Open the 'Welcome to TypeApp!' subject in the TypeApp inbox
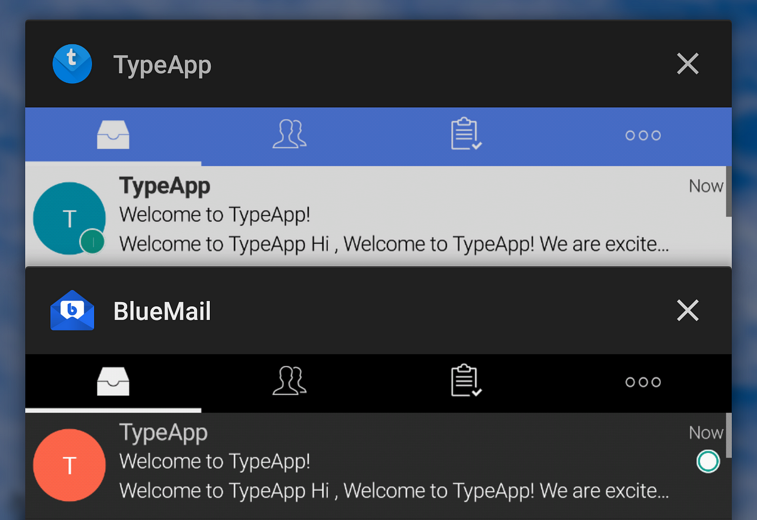 pos(215,215)
